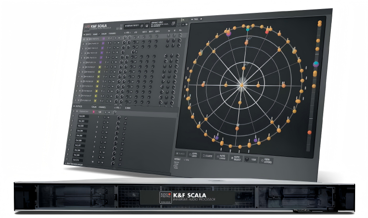Click the CHANNEL column header in inputs

[x=113, y=34]
